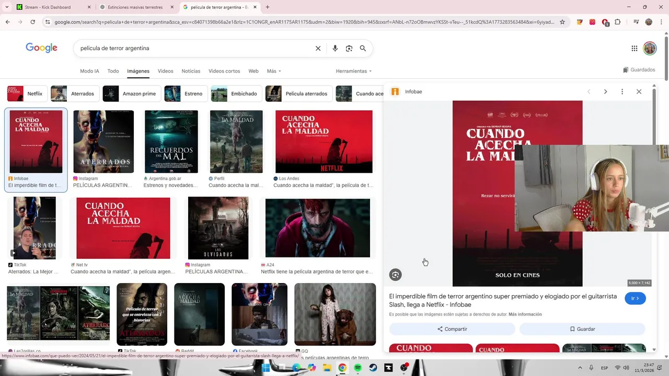This screenshot has width=669, height=376.
Task: Open A24 bearded man thumbnail
Action: tap(318, 228)
